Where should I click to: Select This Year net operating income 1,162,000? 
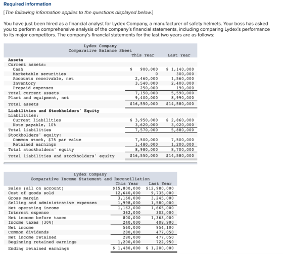point(129,208)
